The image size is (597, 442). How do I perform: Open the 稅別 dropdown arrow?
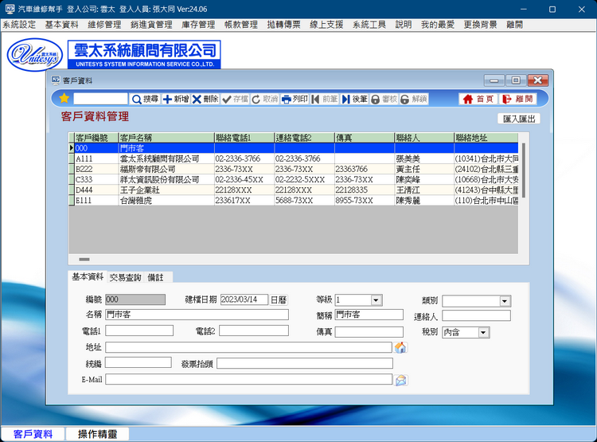483,333
